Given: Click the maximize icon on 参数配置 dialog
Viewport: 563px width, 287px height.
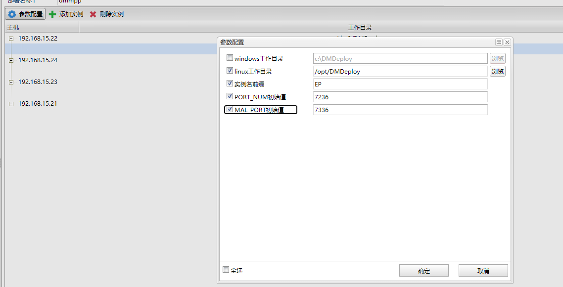Looking at the screenshot, I should coord(498,42).
